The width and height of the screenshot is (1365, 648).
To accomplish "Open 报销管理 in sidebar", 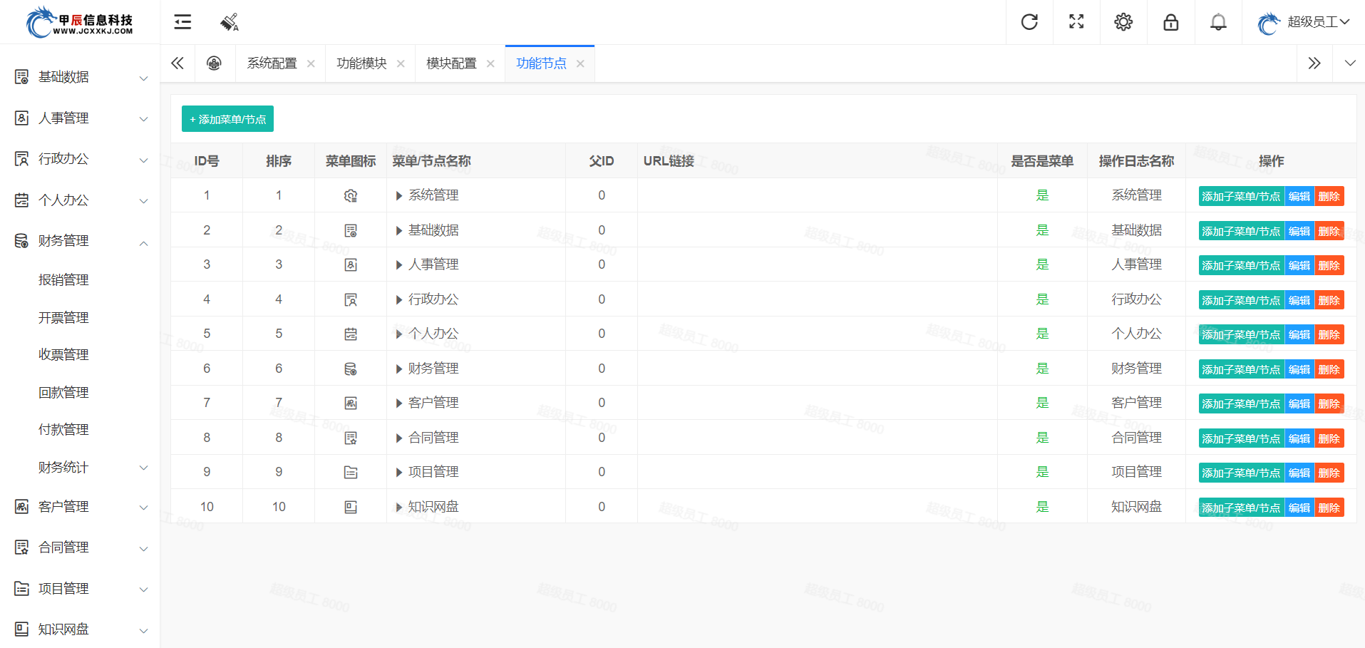I will [x=63, y=280].
